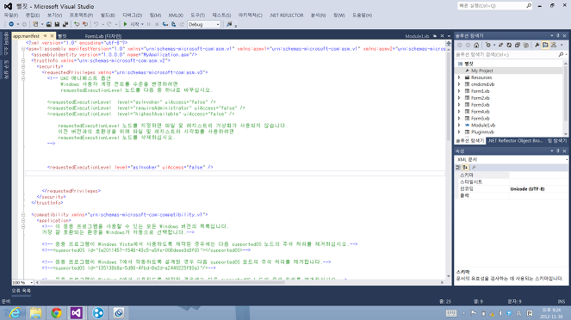Click the new project toolbar icon
571x320 pixels.
35,24
